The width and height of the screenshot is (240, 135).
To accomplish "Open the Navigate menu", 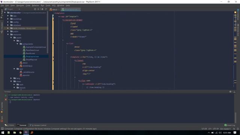I will (x=20, y=6).
